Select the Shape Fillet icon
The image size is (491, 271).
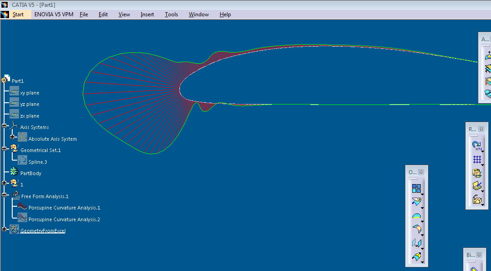(416, 229)
